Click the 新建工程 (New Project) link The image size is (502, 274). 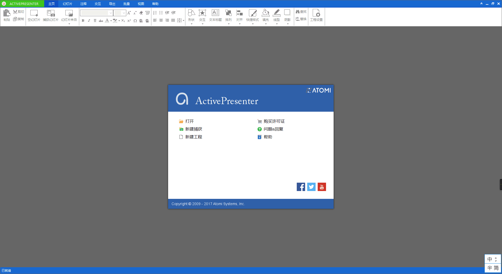click(193, 137)
